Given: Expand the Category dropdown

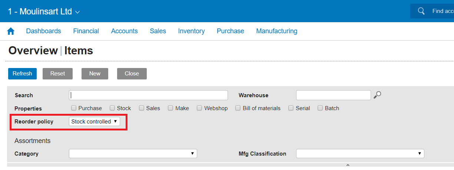Looking at the screenshot, I should (x=133, y=153).
